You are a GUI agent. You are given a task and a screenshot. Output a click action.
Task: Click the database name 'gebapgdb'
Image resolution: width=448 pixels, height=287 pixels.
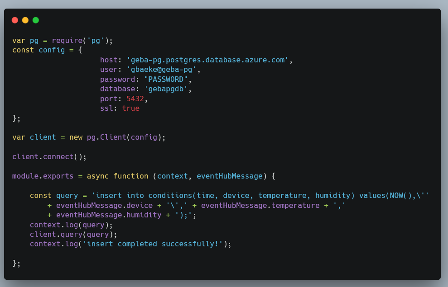tap(166, 89)
